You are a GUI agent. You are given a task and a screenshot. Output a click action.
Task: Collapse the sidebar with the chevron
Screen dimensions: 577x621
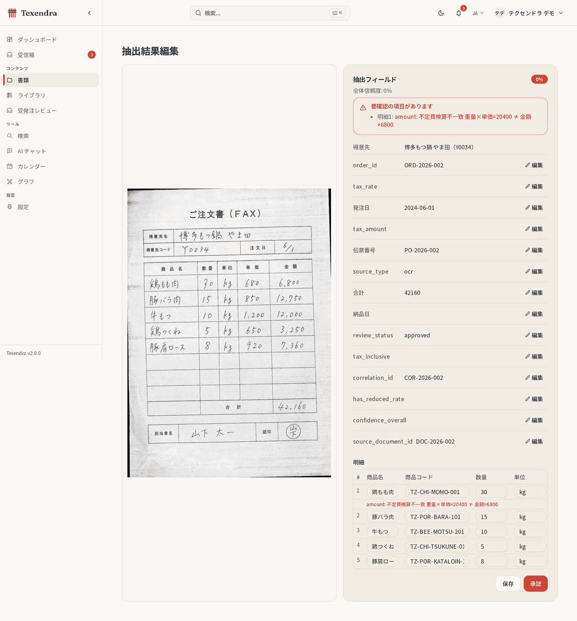point(90,13)
